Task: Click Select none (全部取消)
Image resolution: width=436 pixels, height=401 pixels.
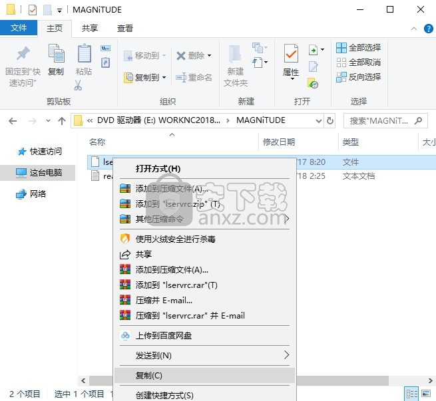Action: point(358,63)
